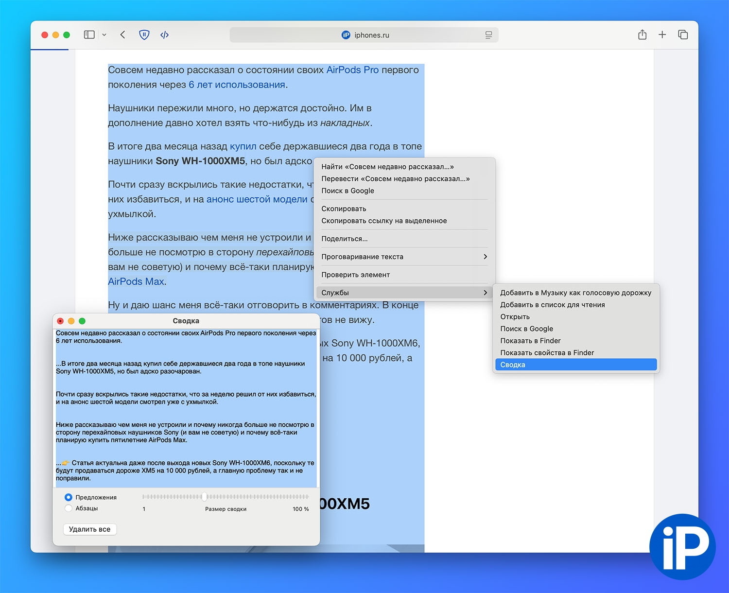Screen dimensions: 729x593
Task: Select 'Поиск в Google' in services submenu
Action: 576,329
